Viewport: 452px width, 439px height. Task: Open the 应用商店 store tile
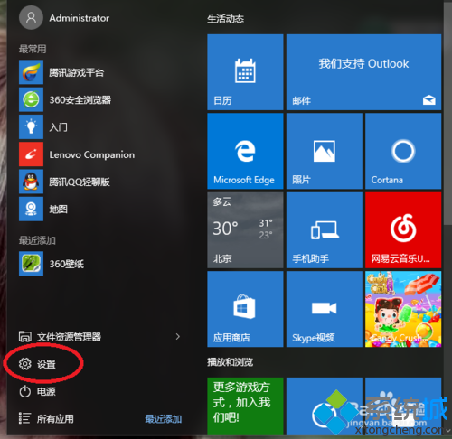pyautogui.click(x=245, y=309)
